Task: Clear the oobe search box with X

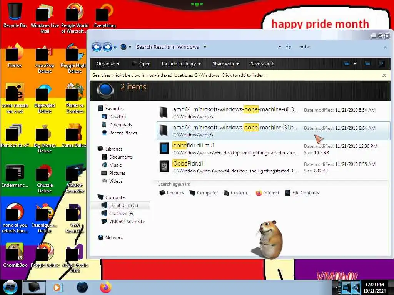Action: [x=385, y=47]
